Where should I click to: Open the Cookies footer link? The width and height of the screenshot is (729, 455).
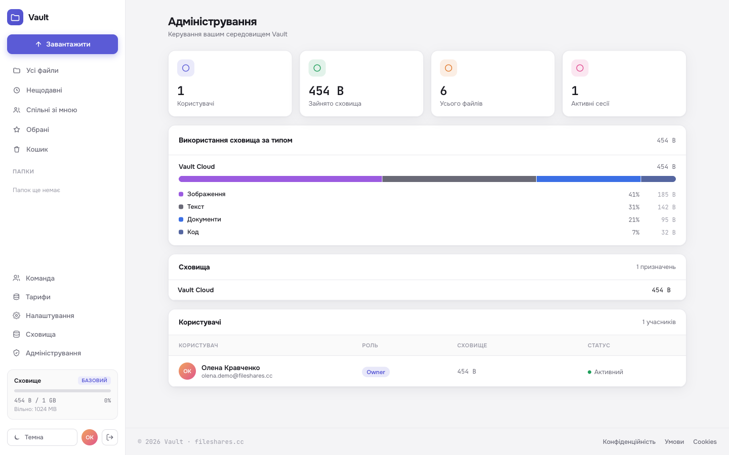705,442
